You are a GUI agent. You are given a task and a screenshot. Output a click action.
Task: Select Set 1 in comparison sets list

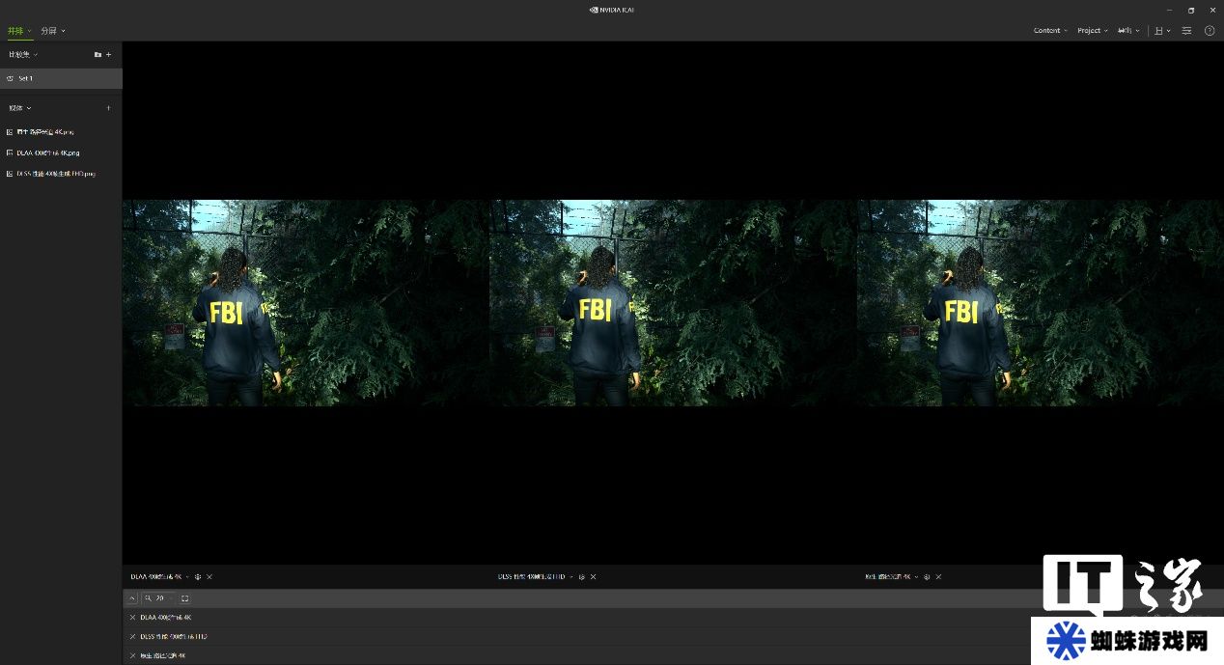pos(61,78)
